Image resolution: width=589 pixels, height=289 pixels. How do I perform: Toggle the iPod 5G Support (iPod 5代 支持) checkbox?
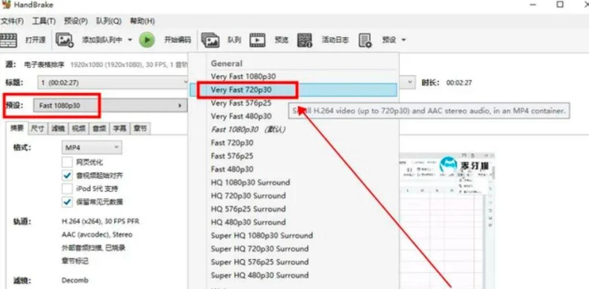coord(67,189)
